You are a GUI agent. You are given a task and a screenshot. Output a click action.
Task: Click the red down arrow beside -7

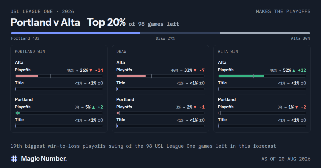[x=195, y=70]
